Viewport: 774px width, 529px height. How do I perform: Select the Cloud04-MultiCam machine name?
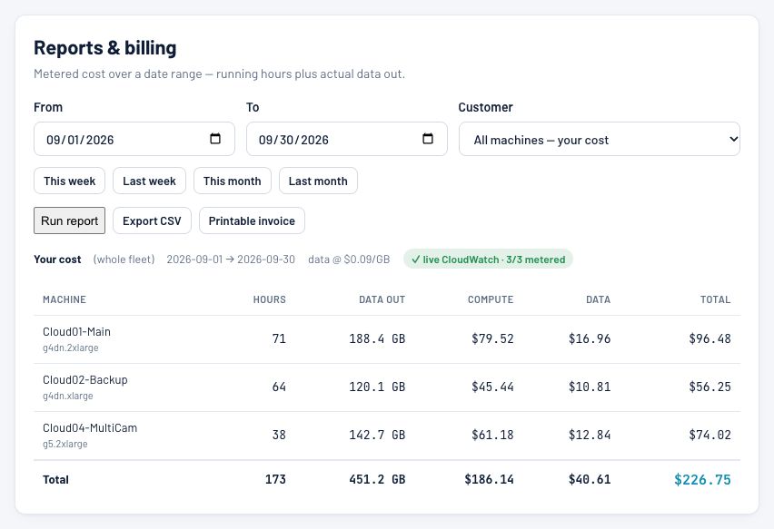90,428
